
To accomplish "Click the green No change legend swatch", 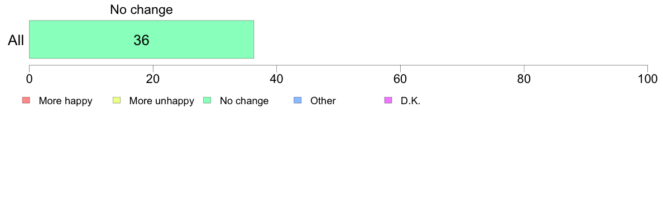I will (207, 100).
